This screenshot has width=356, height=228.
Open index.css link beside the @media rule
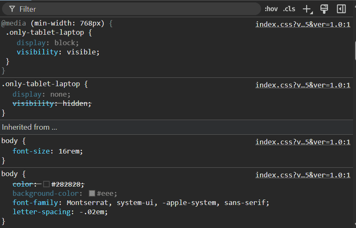click(x=302, y=24)
